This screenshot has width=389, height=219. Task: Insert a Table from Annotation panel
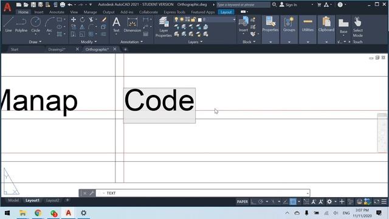(x=146, y=34)
